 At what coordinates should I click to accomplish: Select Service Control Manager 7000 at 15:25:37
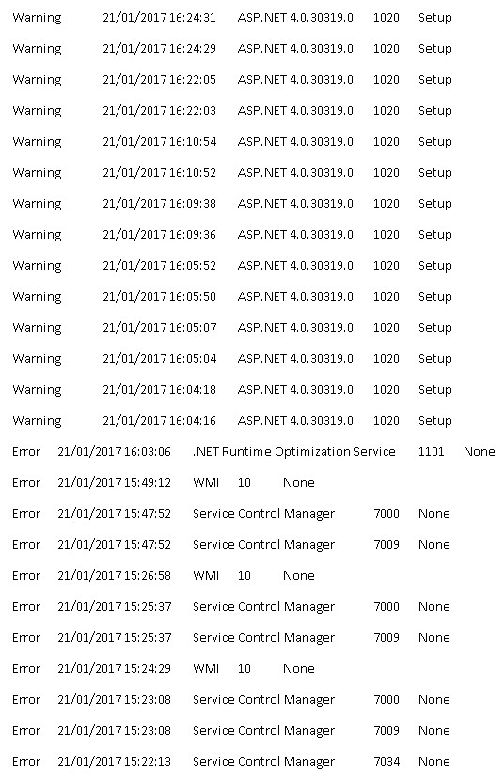(231, 607)
